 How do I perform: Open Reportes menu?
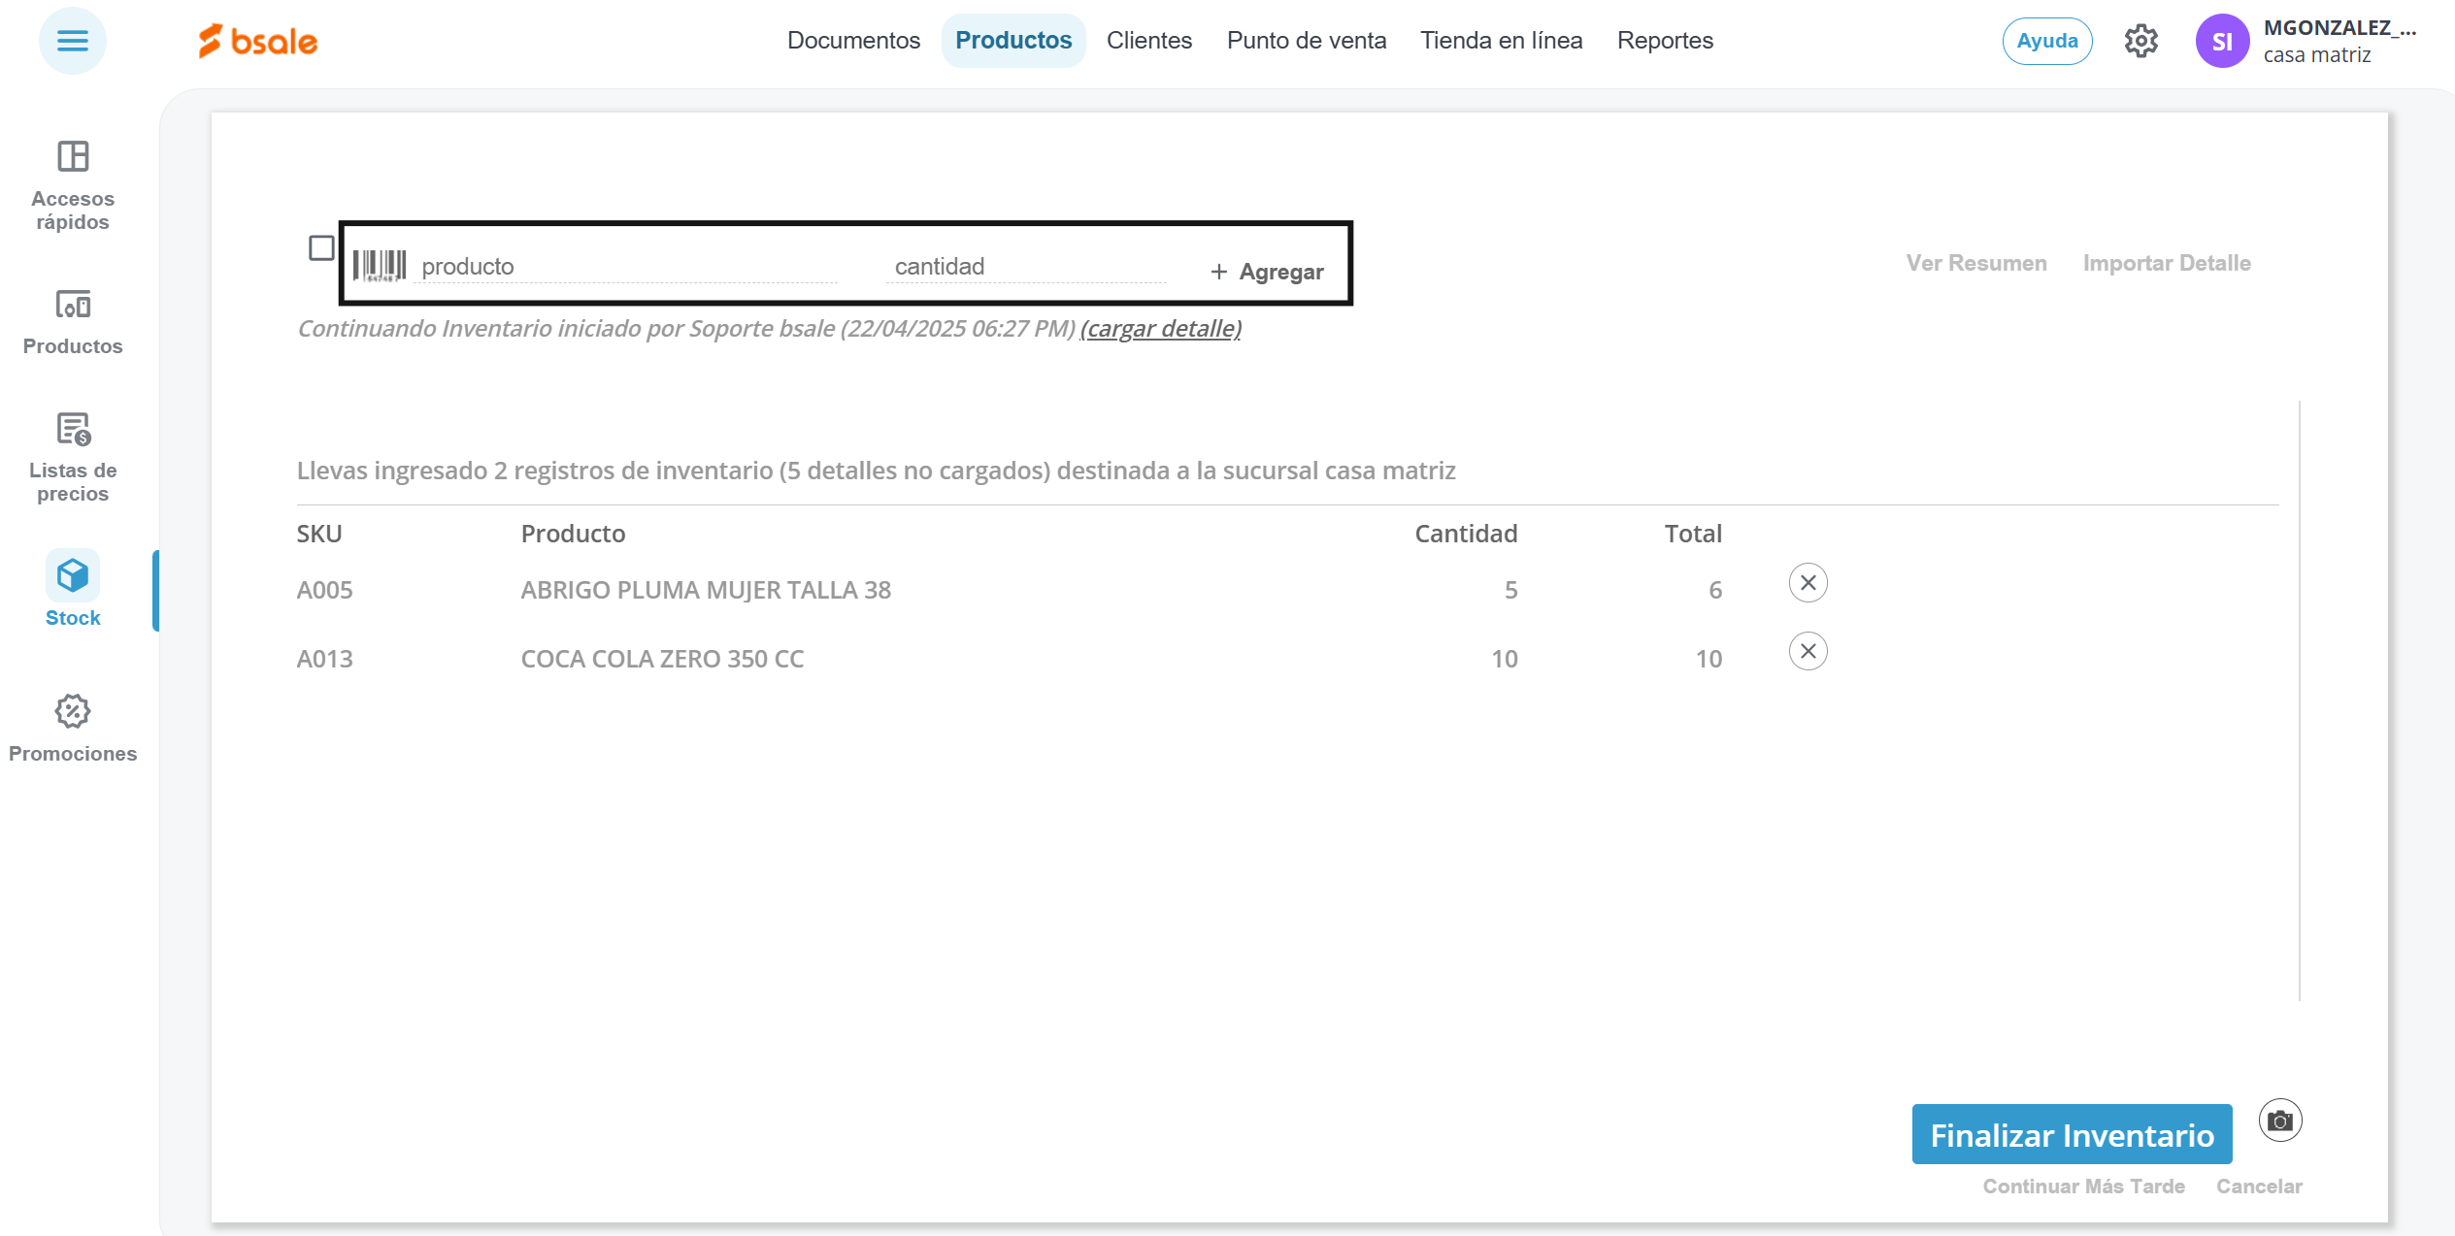[1665, 41]
